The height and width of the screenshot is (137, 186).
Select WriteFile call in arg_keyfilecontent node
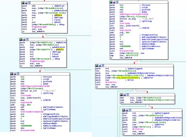(111, 82)
